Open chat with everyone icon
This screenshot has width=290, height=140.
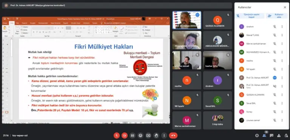pyautogui.click(x=271, y=135)
